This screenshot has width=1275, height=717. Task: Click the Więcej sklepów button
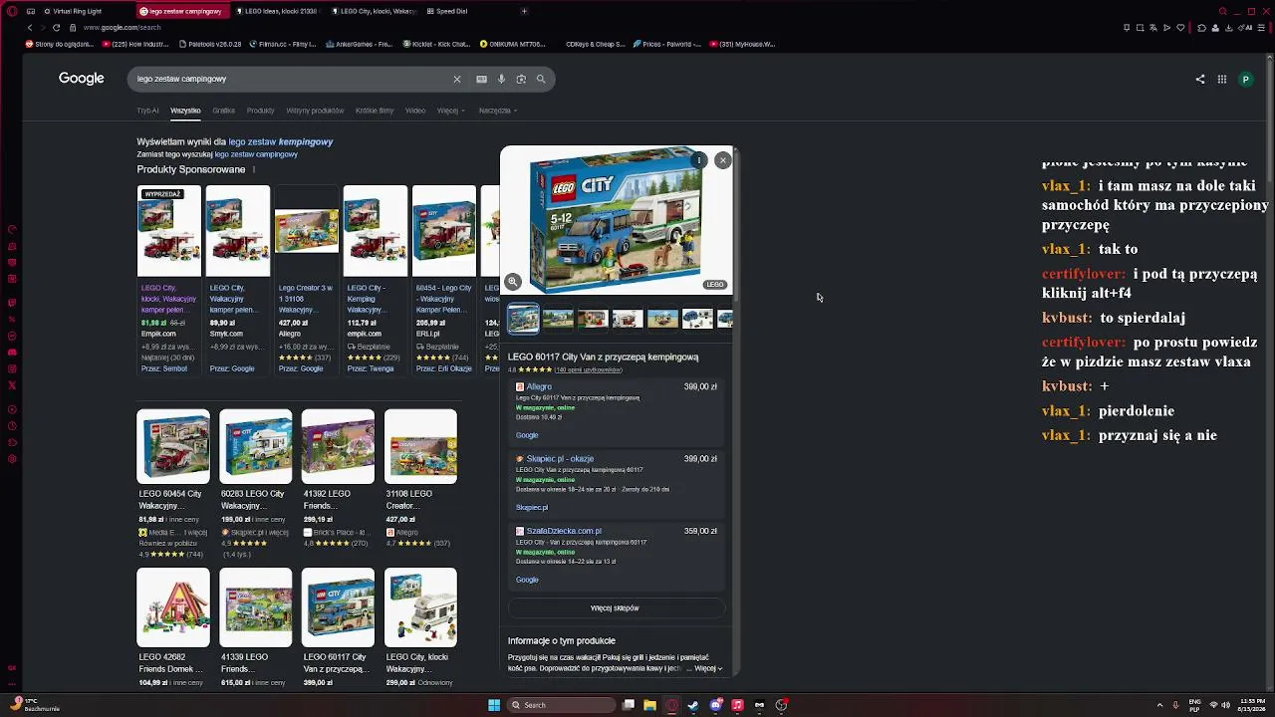615,607
